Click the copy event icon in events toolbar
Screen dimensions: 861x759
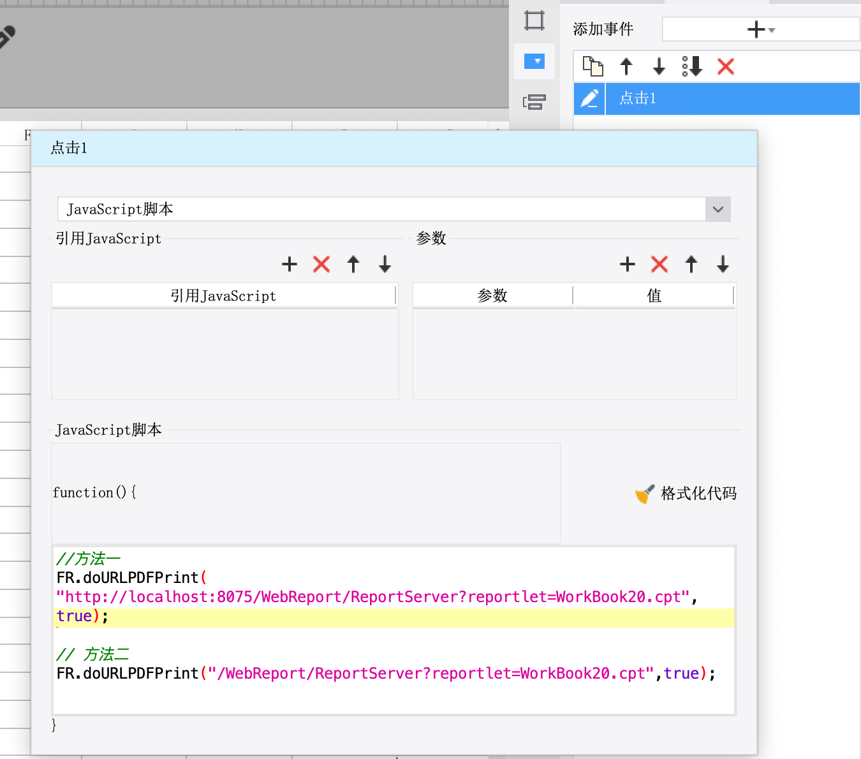point(593,66)
